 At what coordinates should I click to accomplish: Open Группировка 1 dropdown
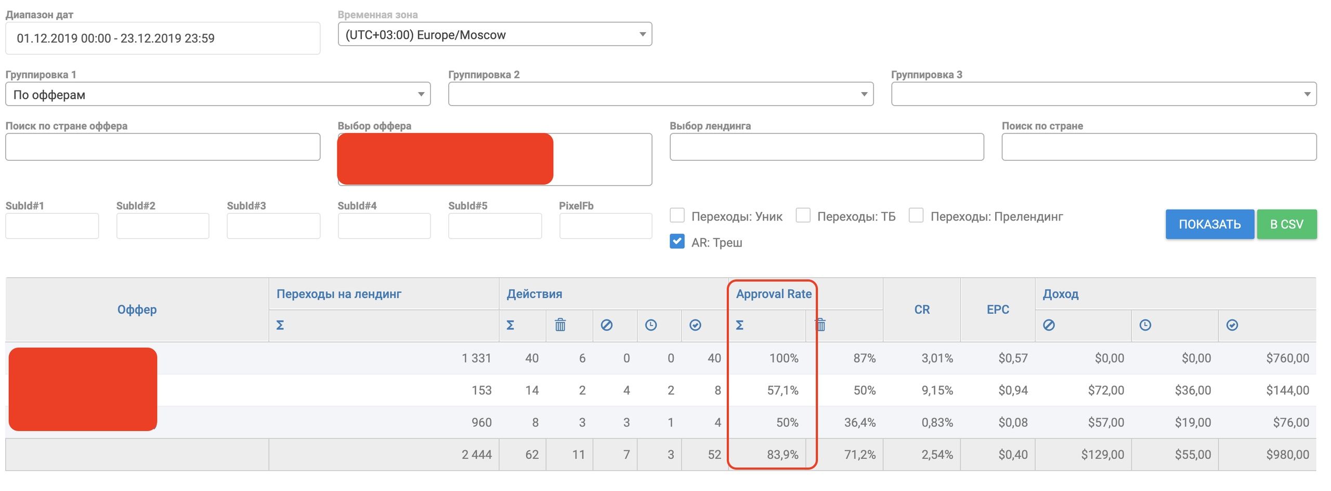[x=218, y=94]
